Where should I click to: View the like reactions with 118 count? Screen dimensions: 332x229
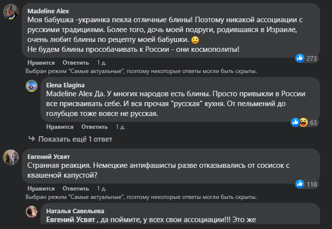coord(299,184)
